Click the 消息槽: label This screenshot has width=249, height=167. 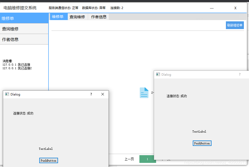coord(8,61)
